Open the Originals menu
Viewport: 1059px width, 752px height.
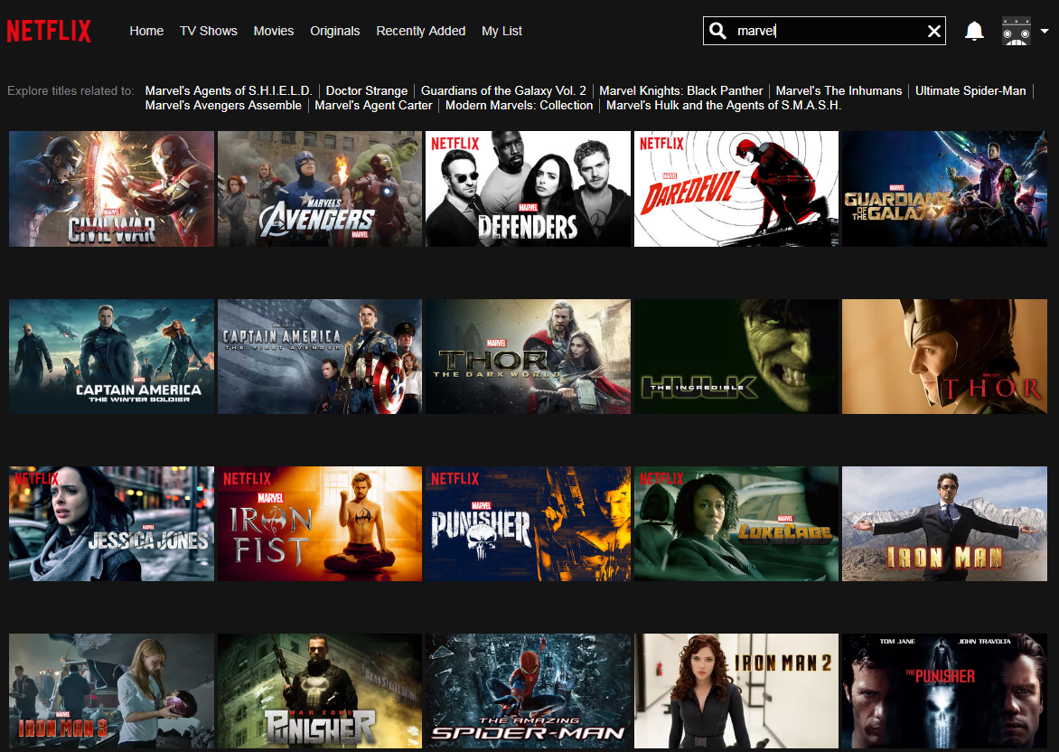point(335,31)
